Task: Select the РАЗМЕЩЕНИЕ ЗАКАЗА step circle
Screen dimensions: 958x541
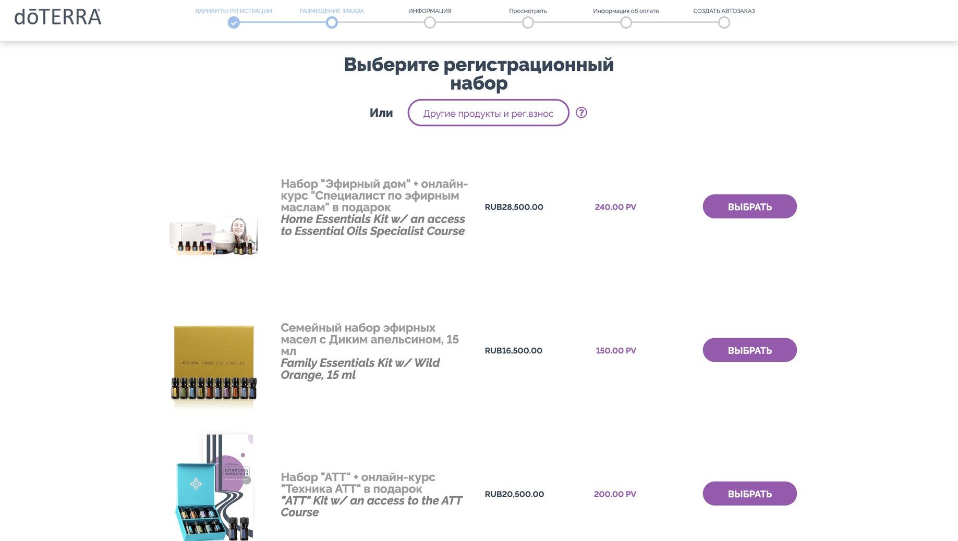Action: 332,22
